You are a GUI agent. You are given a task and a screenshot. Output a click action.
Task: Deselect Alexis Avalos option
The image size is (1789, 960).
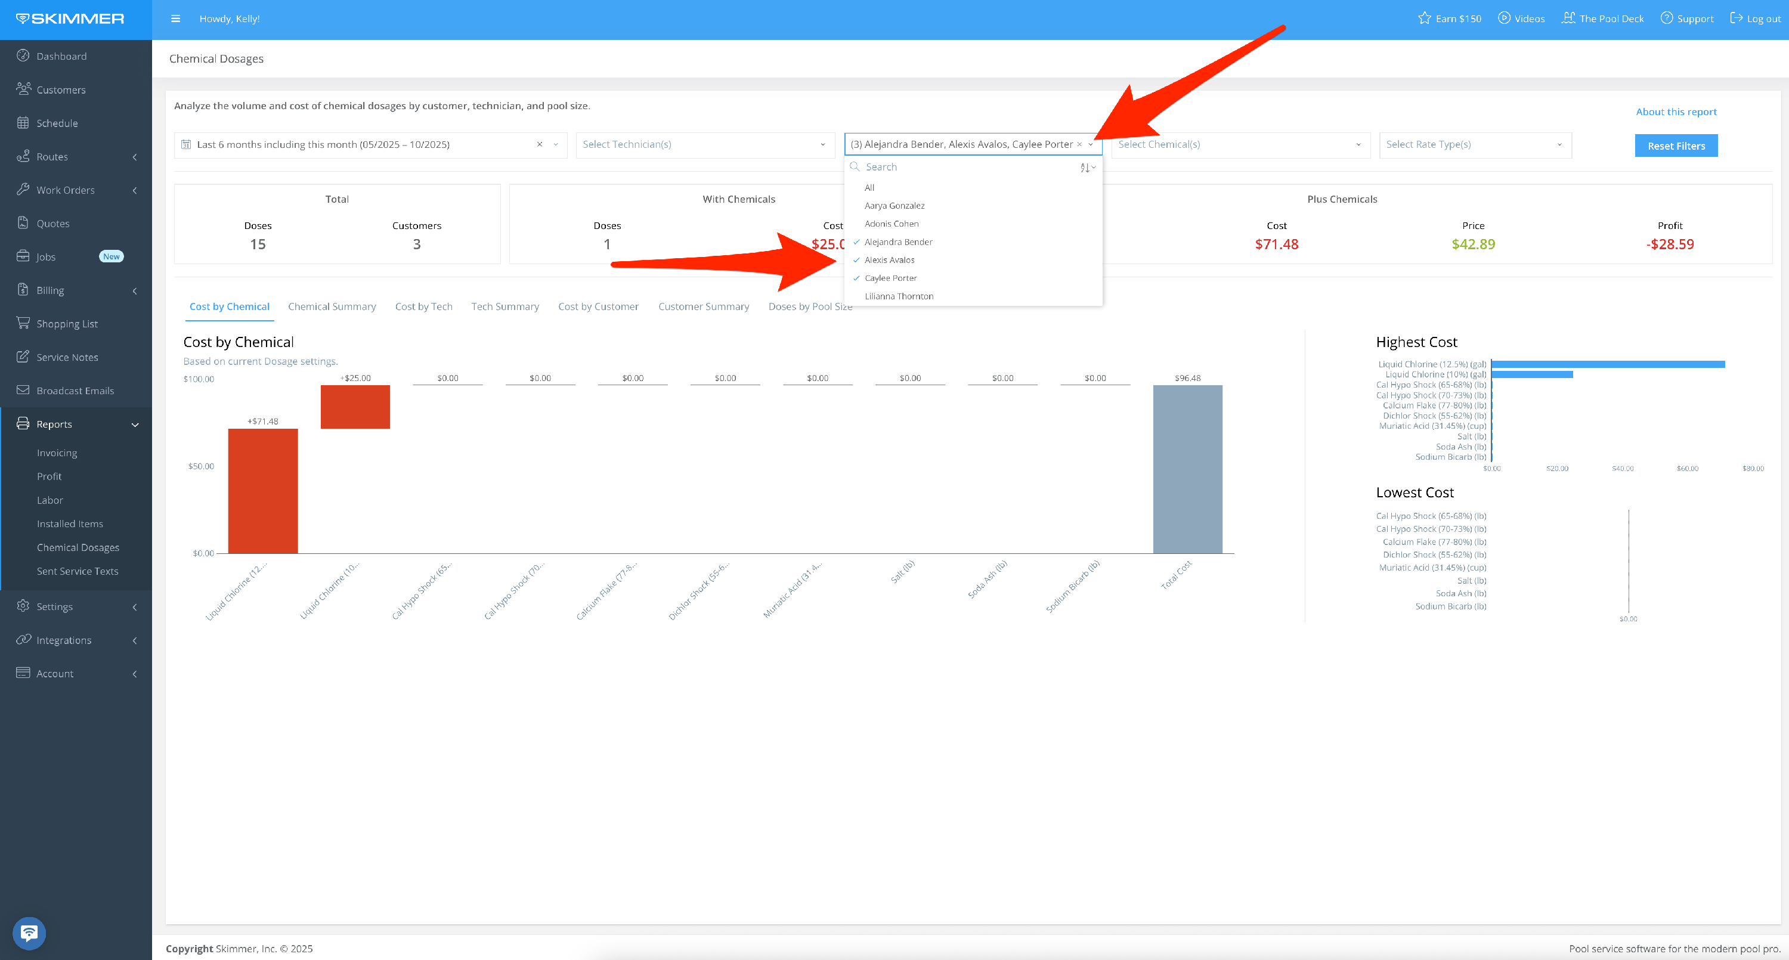click(x=889, y=260)
